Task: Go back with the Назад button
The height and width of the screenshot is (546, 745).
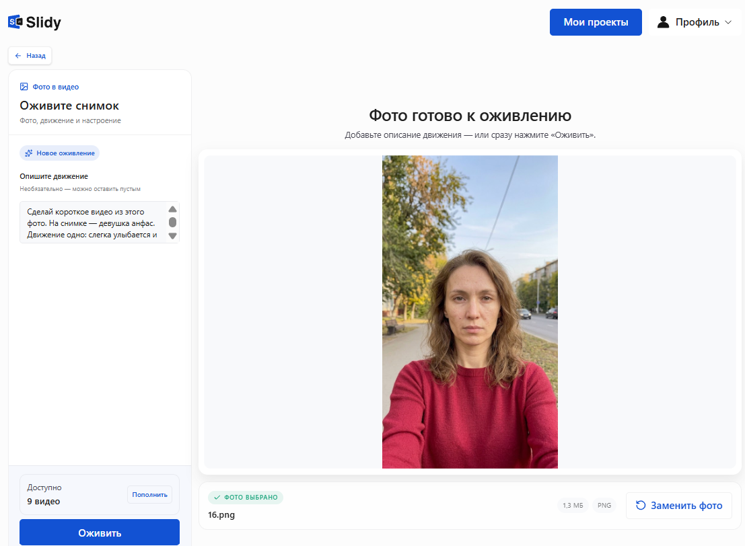Action: point(30,56)
